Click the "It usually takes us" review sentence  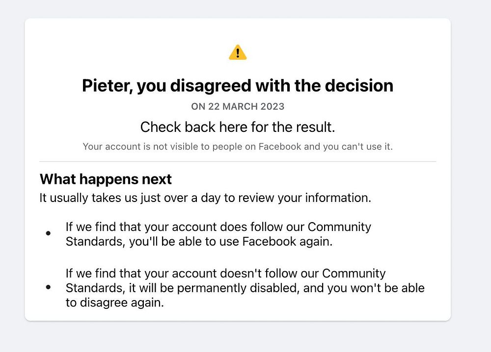[x=204, y=198]
